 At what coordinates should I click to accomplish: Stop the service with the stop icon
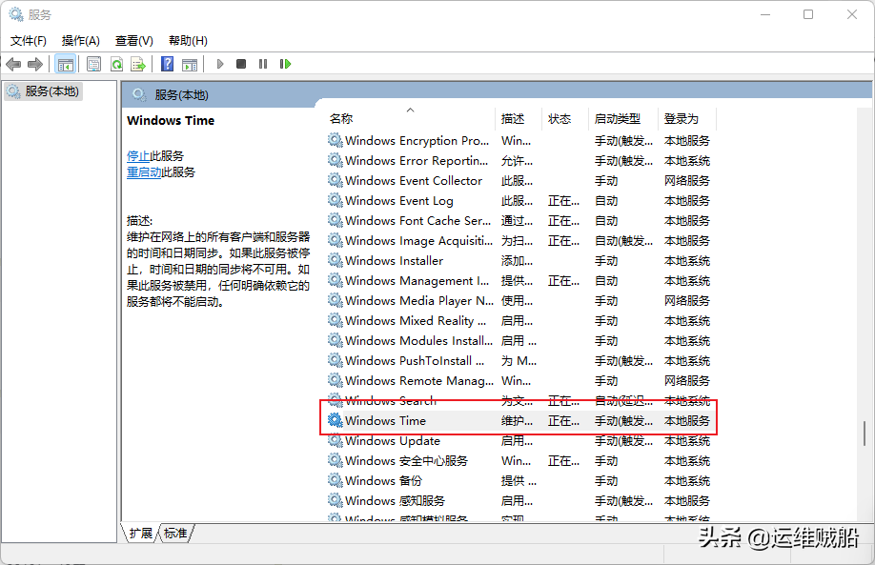click(241, 64)
